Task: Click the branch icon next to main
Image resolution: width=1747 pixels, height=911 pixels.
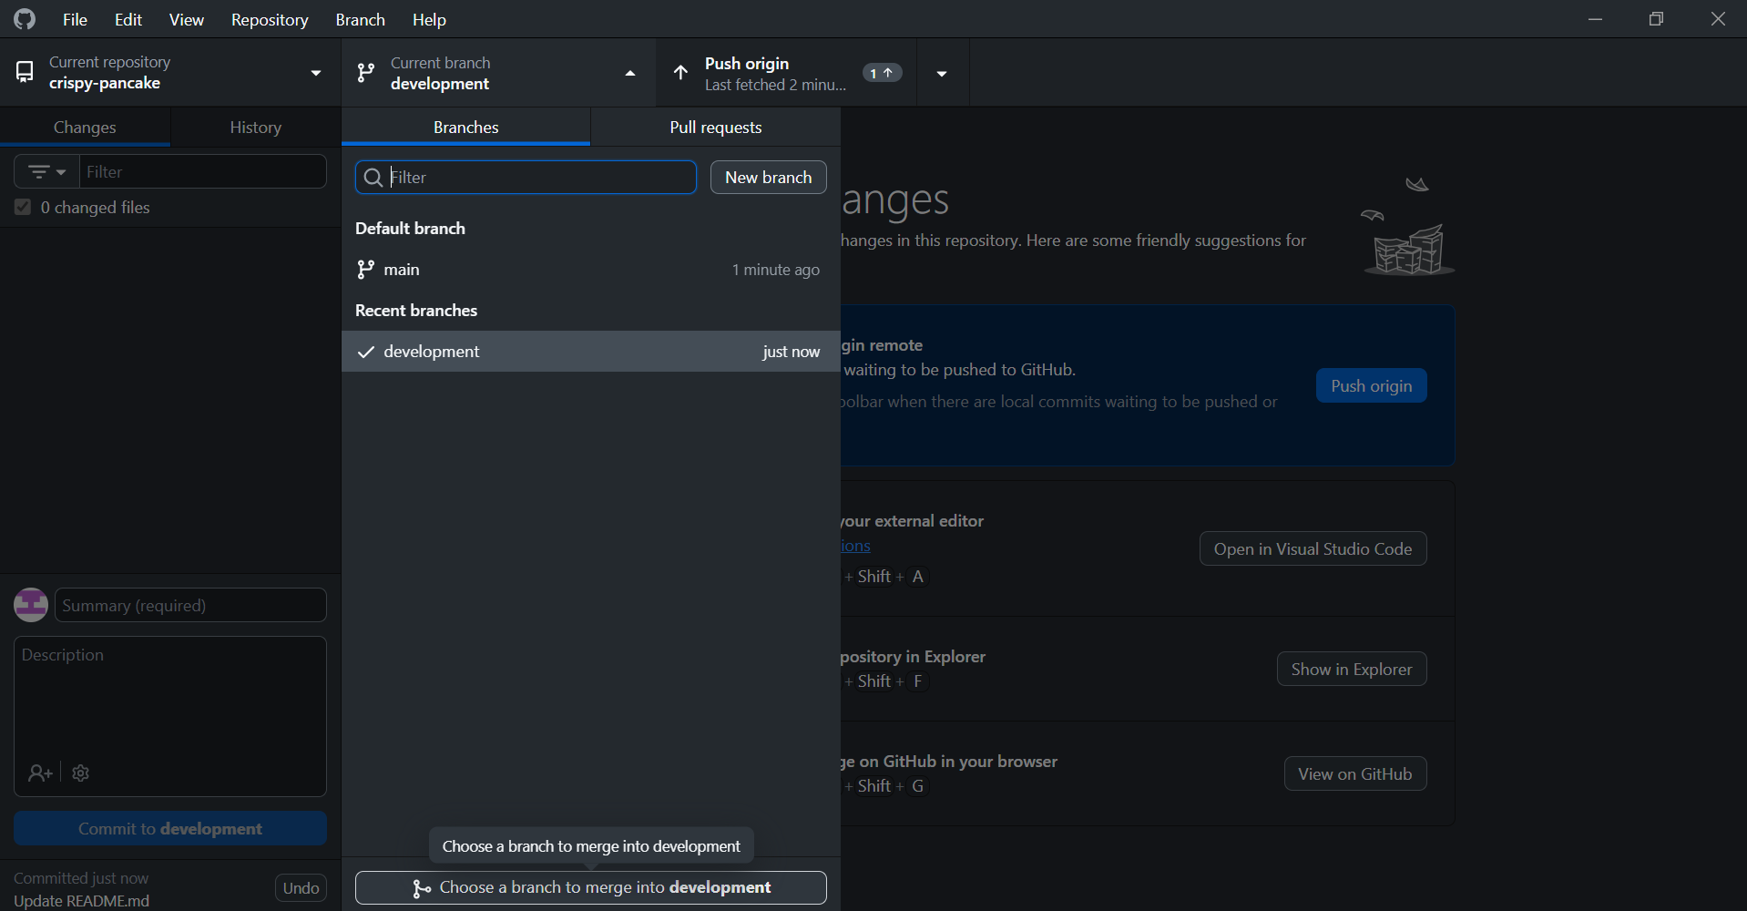Action: click(x=365, y=270)
